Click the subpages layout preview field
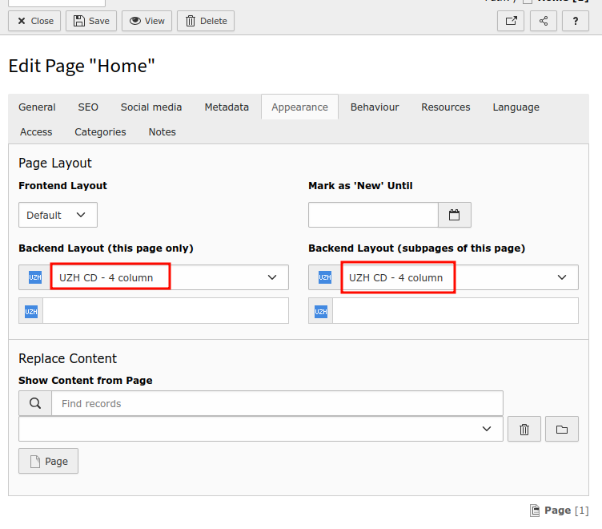 [456, 311]
